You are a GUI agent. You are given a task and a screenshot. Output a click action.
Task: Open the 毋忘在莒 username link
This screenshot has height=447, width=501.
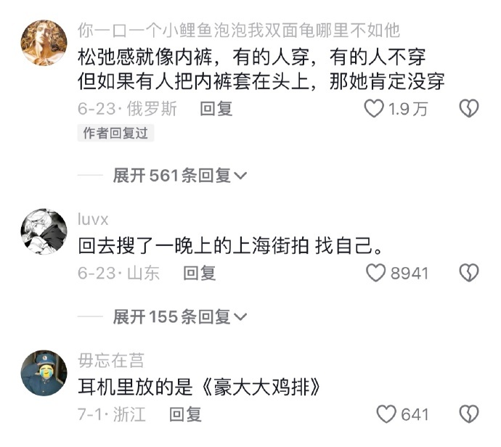point(111,361)
